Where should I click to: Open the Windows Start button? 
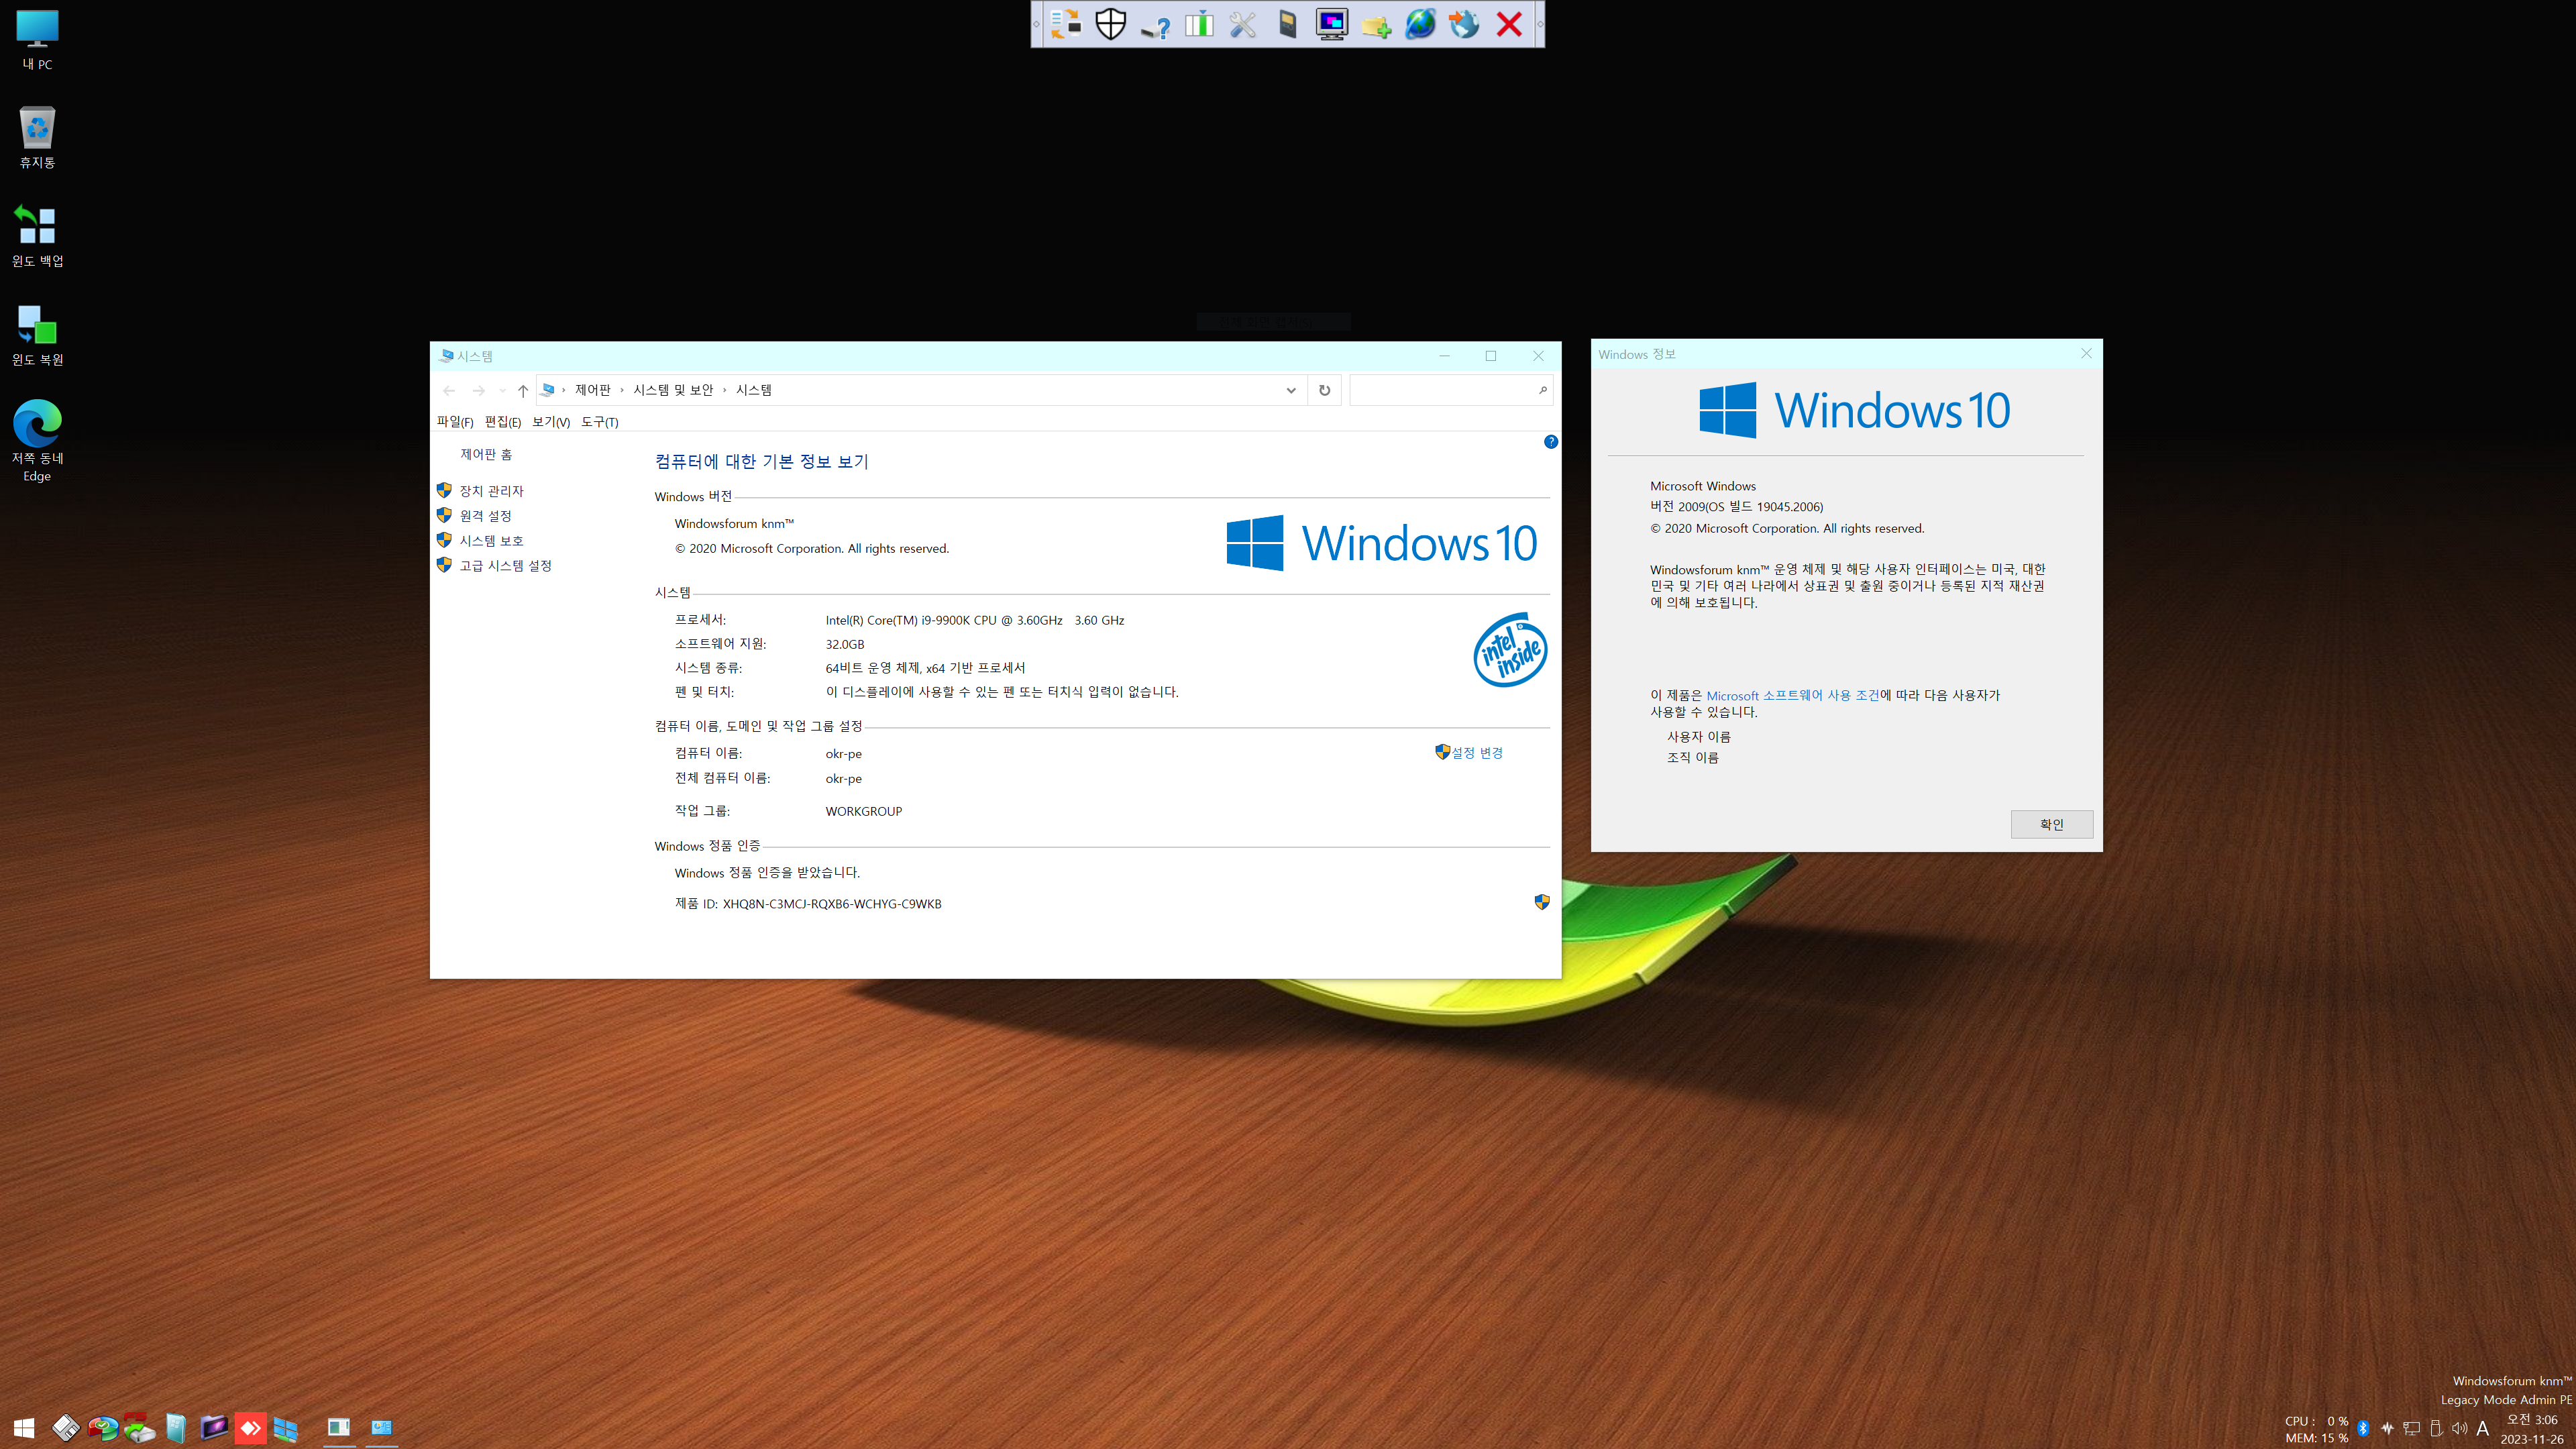coord(24,1428)
